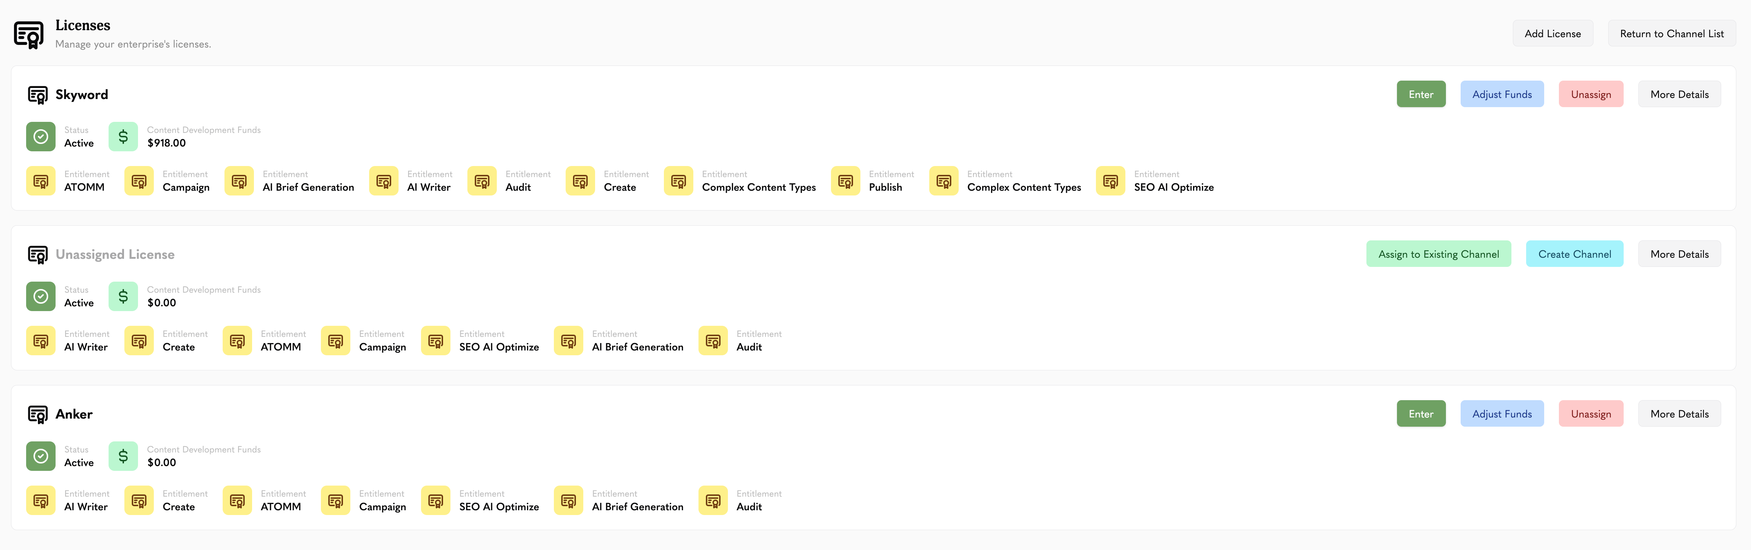Click the Create Channel button
Screen dimensions: 1751x550
tap(1574, 254)
